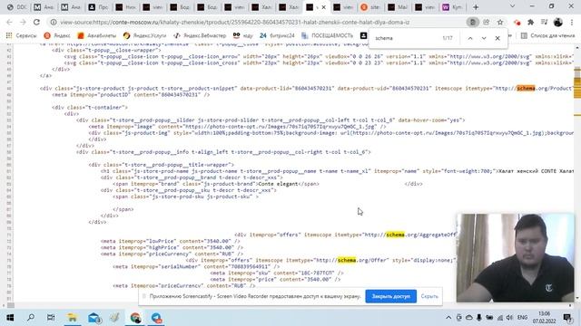Jump to previous find result
The image size is (581, 326).
[x=470, y=38]
